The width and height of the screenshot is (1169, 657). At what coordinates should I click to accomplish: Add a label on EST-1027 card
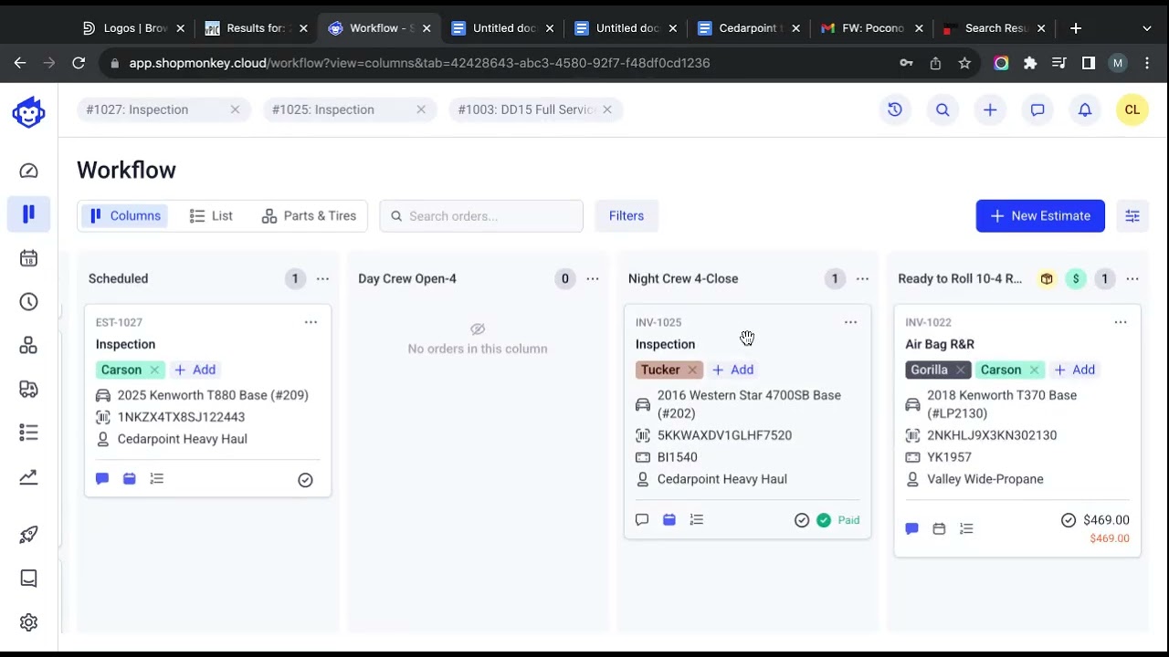pyautogui.click(x=195, y=370)
